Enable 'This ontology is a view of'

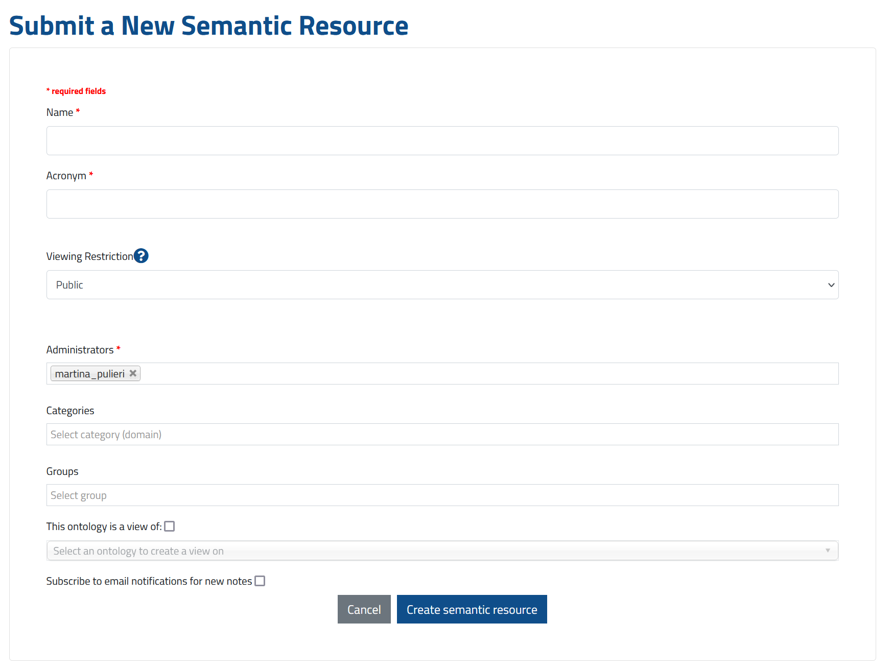coord(169,525)
